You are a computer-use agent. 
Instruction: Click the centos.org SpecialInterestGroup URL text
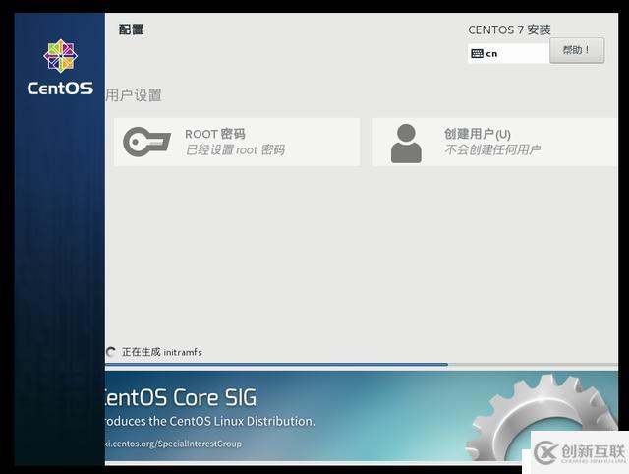pos(173,444)
